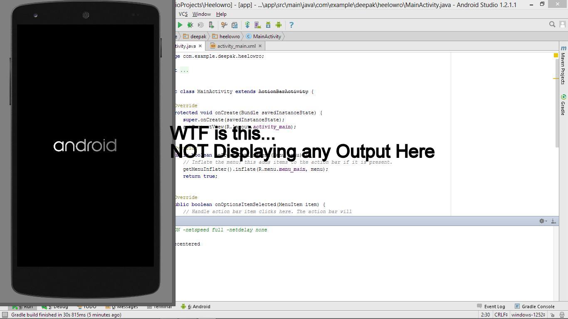Start debugging with the Debug icon
This screenshot has height=319, width=568.
(x=190, y=25)
